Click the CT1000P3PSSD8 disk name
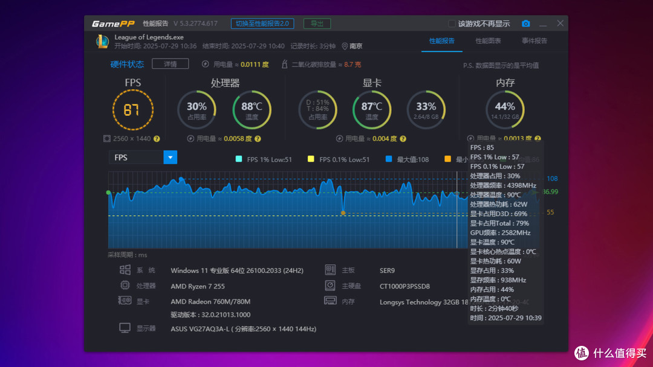The height and width of the screenshot is (367, 653). coord(404,286)
